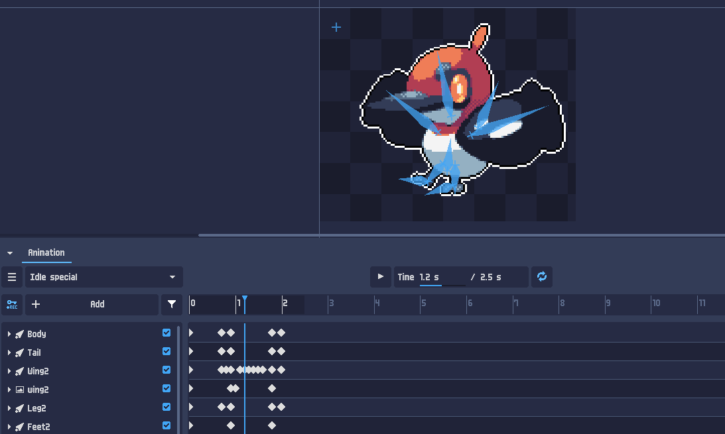The height and width of the screenshot is (434, 725).
Task: Jump to second 5 on timeline ruler
Action: coord(424,303)
